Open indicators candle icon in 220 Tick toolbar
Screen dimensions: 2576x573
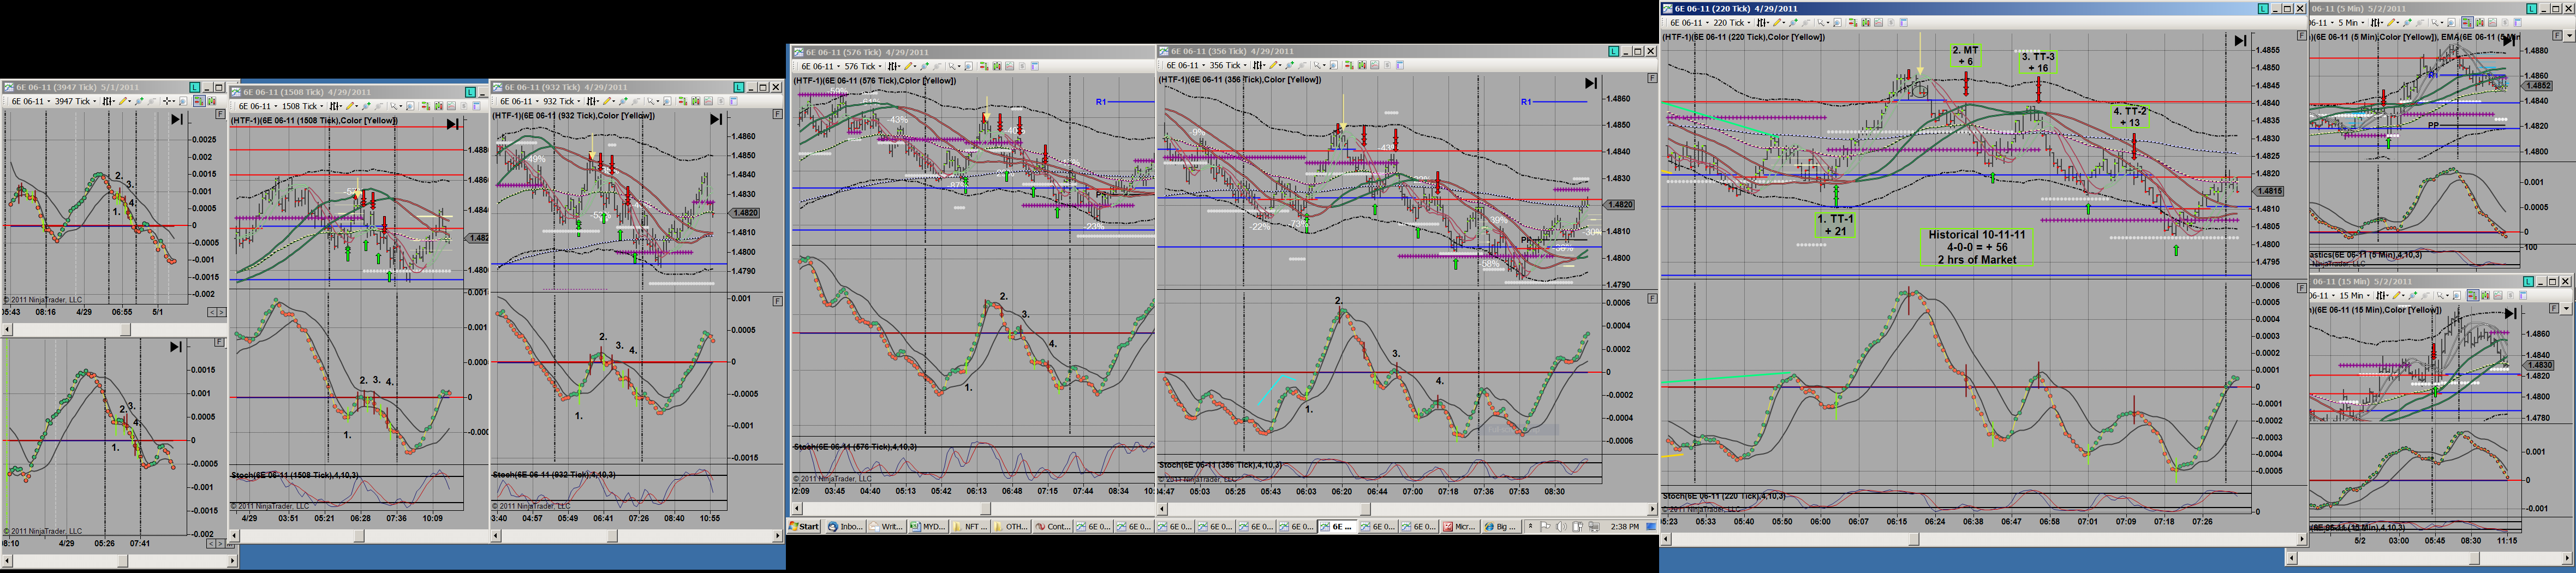pos(1866,22)
